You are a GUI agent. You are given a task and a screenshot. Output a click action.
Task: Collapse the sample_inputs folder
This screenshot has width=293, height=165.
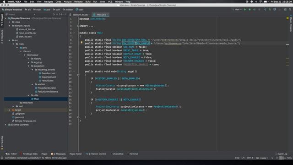coord(10,26)
